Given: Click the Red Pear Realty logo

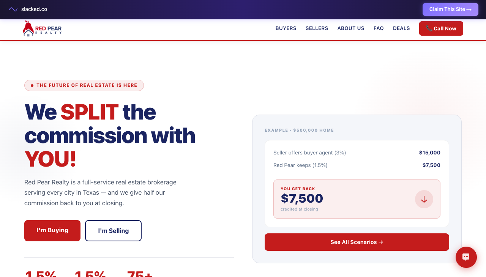Looking at the screenshot, I should click(x=42, y=28).
